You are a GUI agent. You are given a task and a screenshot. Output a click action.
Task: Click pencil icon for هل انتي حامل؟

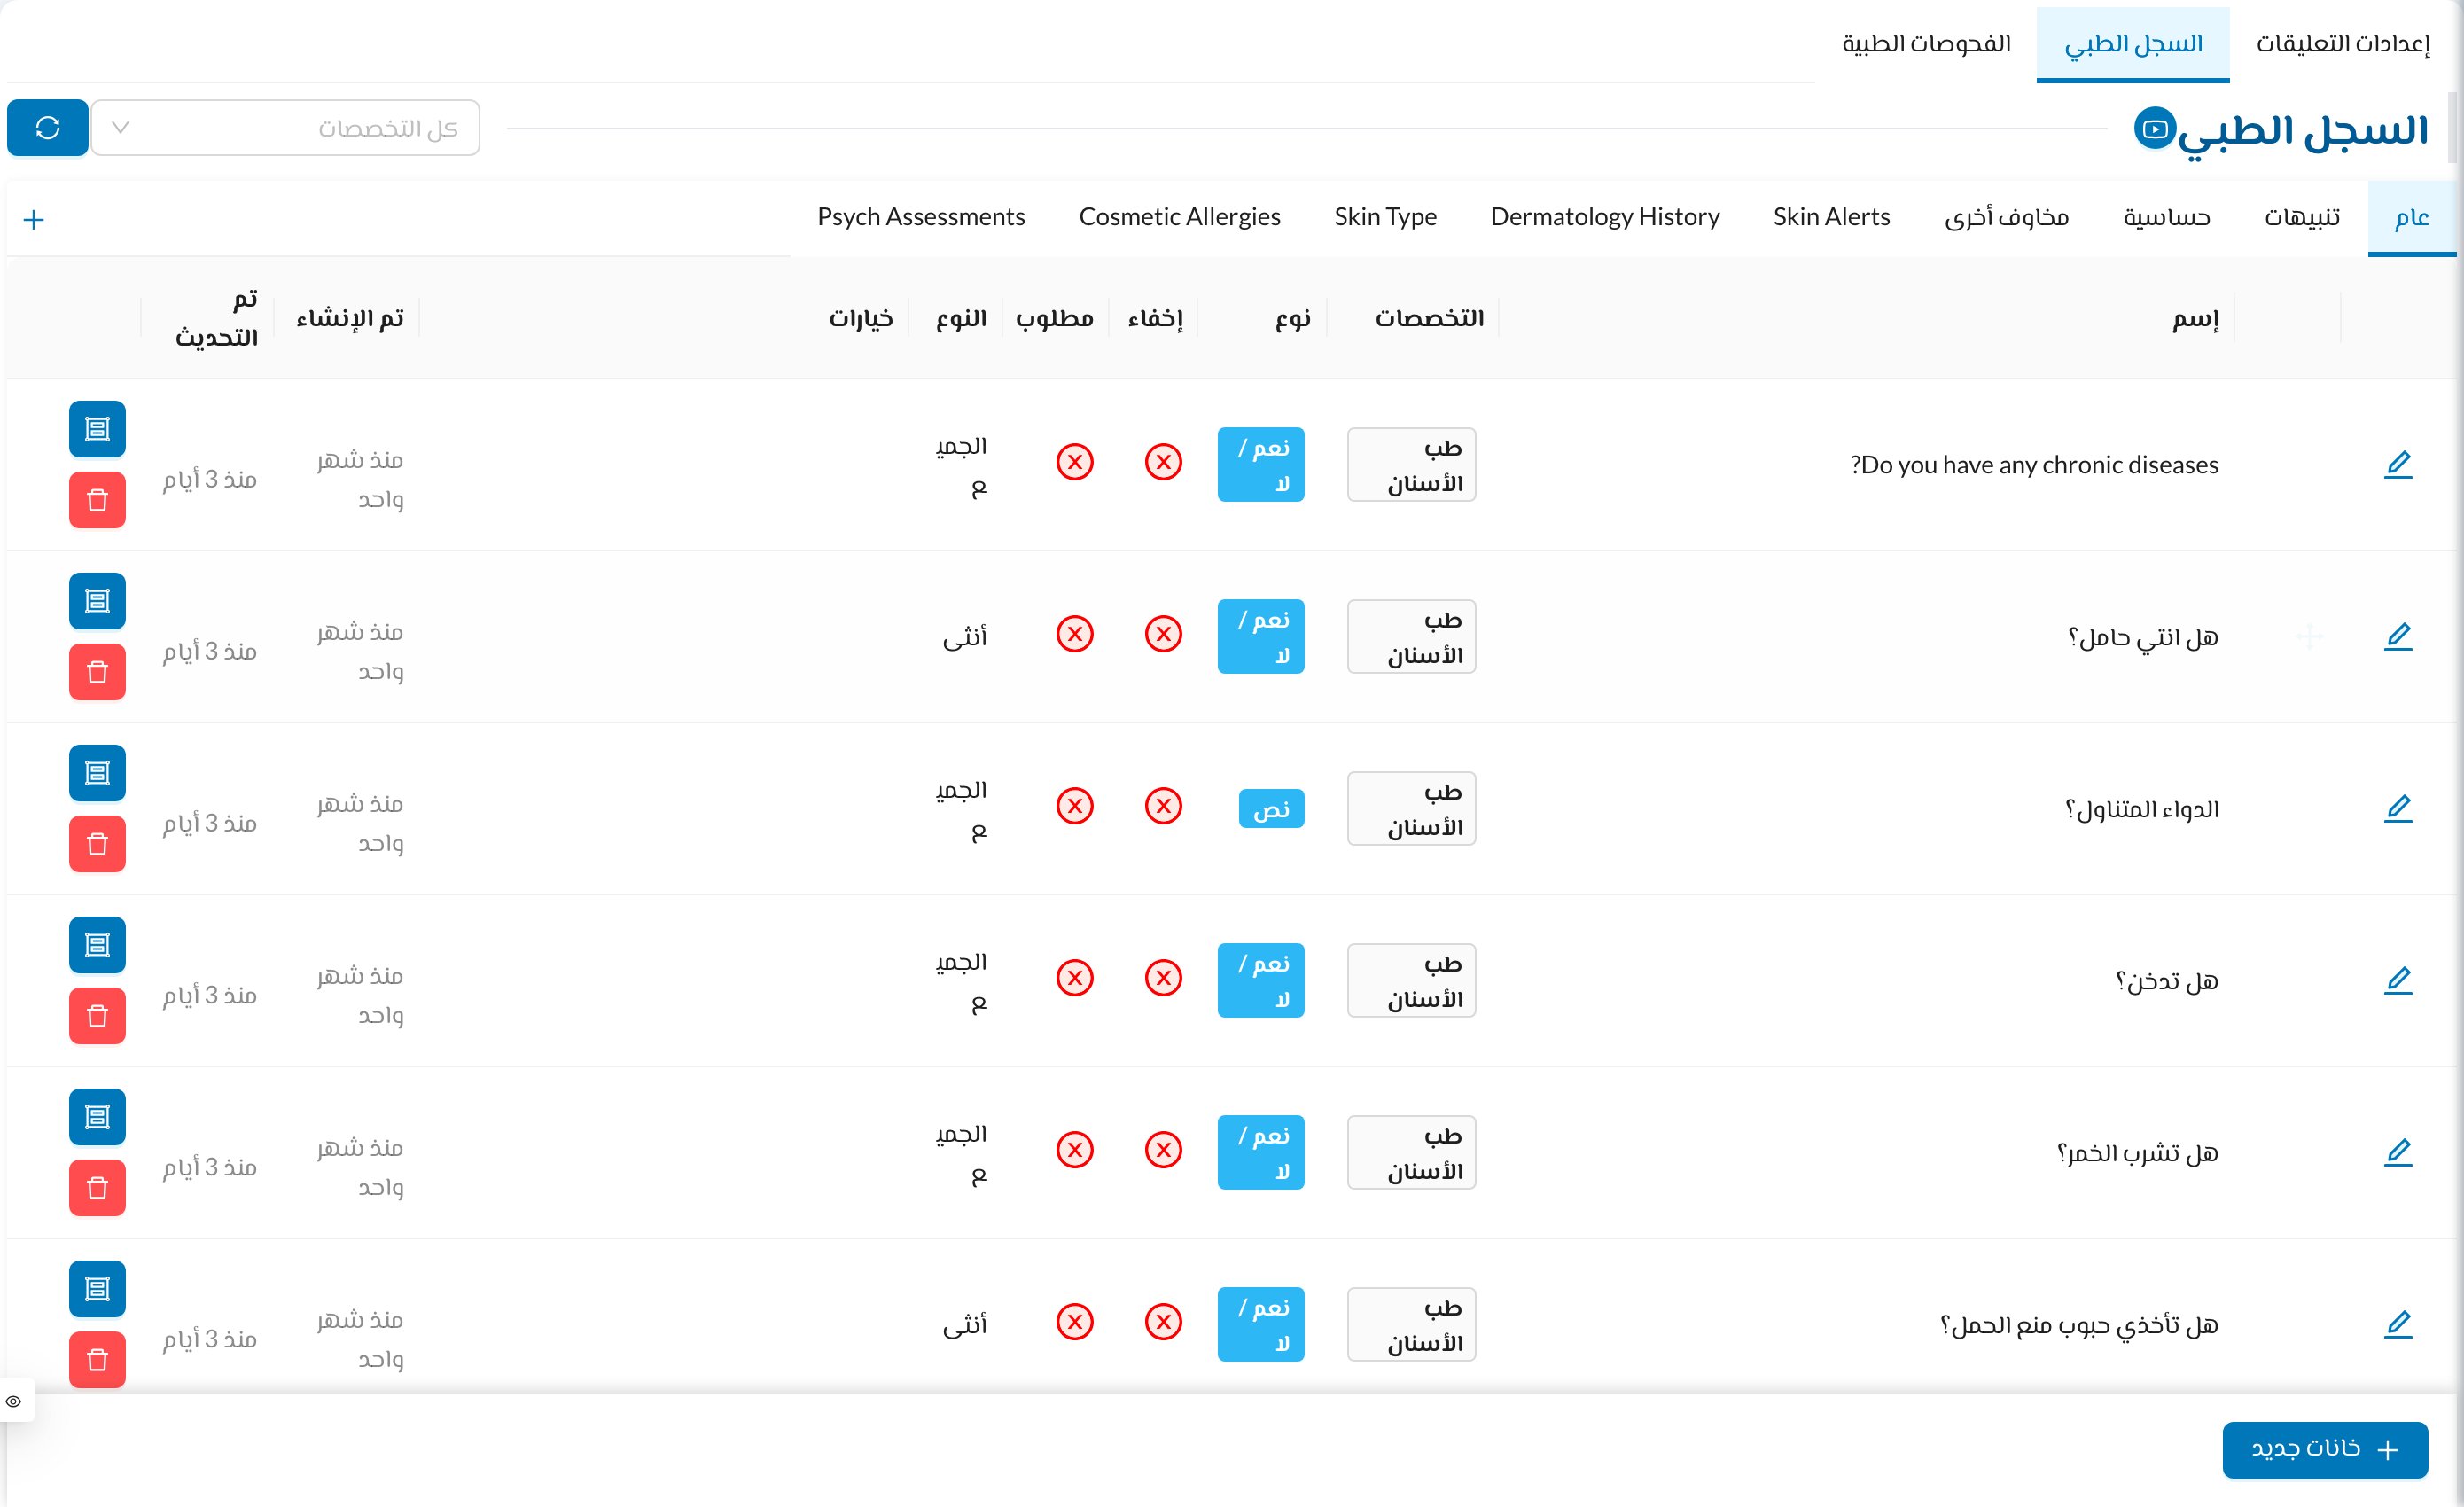2398,636
